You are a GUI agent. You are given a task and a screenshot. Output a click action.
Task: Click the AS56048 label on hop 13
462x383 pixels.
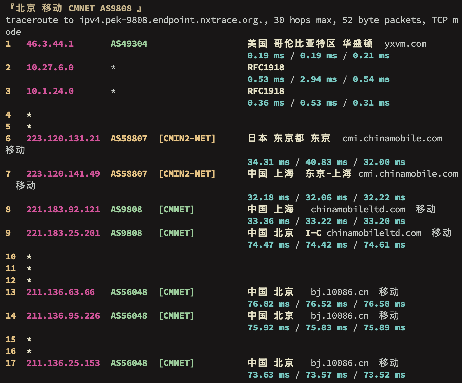(129, 292)
